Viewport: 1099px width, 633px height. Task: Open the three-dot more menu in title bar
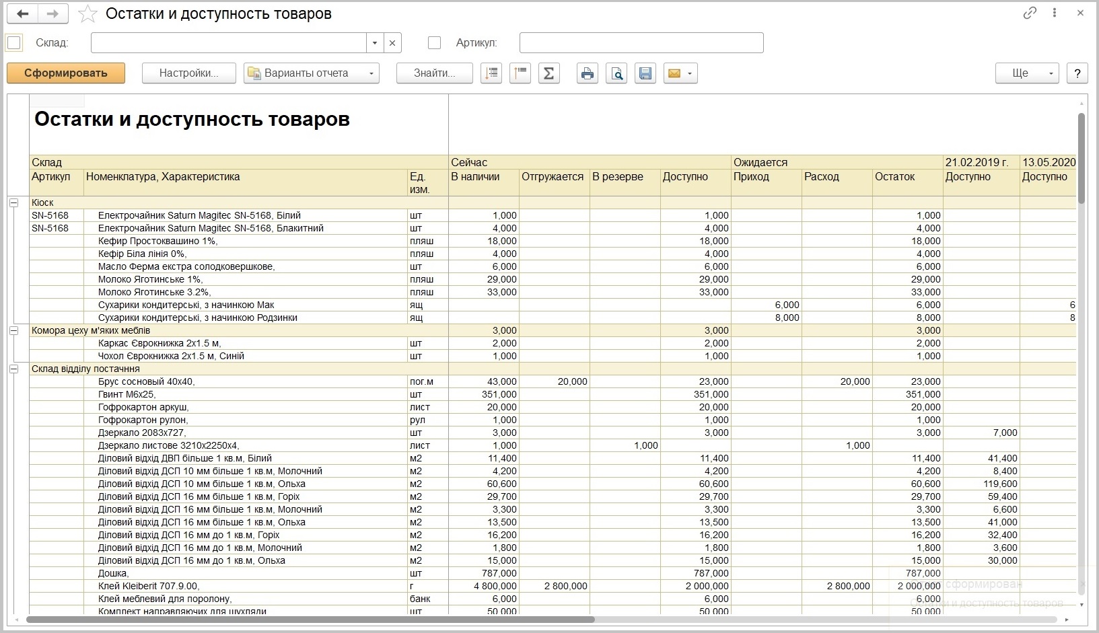point(1055,13)
